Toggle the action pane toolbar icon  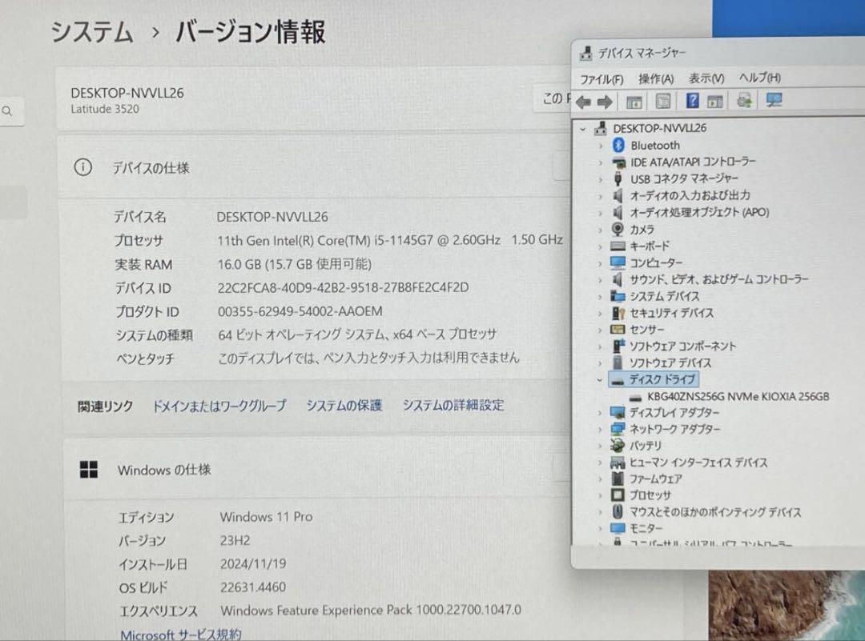715,102
